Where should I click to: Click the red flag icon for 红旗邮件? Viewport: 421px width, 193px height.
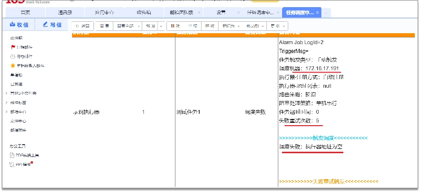pyautogui.click(x=13, y=47)
